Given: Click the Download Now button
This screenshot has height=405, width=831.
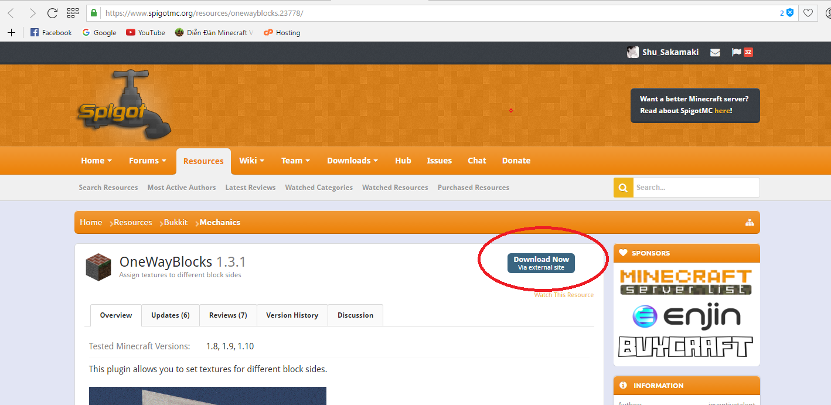Looking at the screenshot, I should tap(541, 263).
